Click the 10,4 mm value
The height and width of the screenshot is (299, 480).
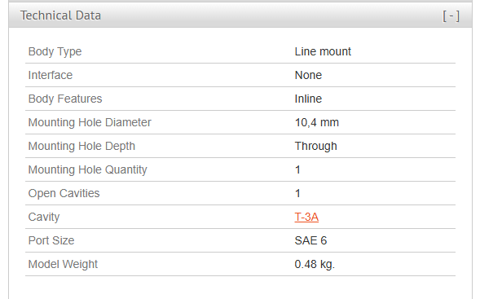(x=316, y=122)
